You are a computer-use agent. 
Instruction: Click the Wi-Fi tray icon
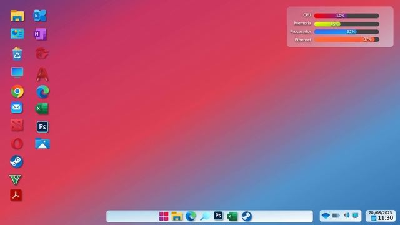coord(326,216)
